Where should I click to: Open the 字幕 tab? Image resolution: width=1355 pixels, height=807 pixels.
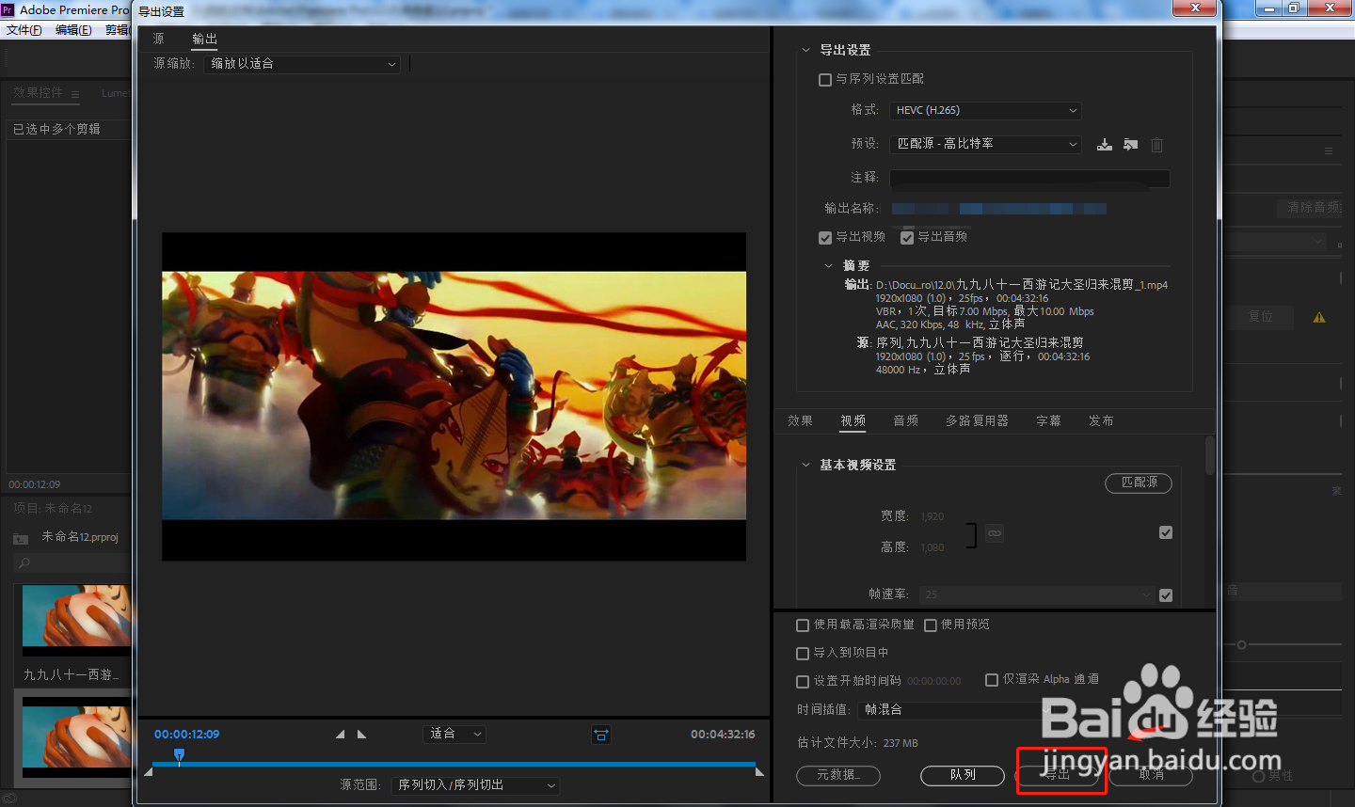pyautogui.click(x=1048, y=421)
